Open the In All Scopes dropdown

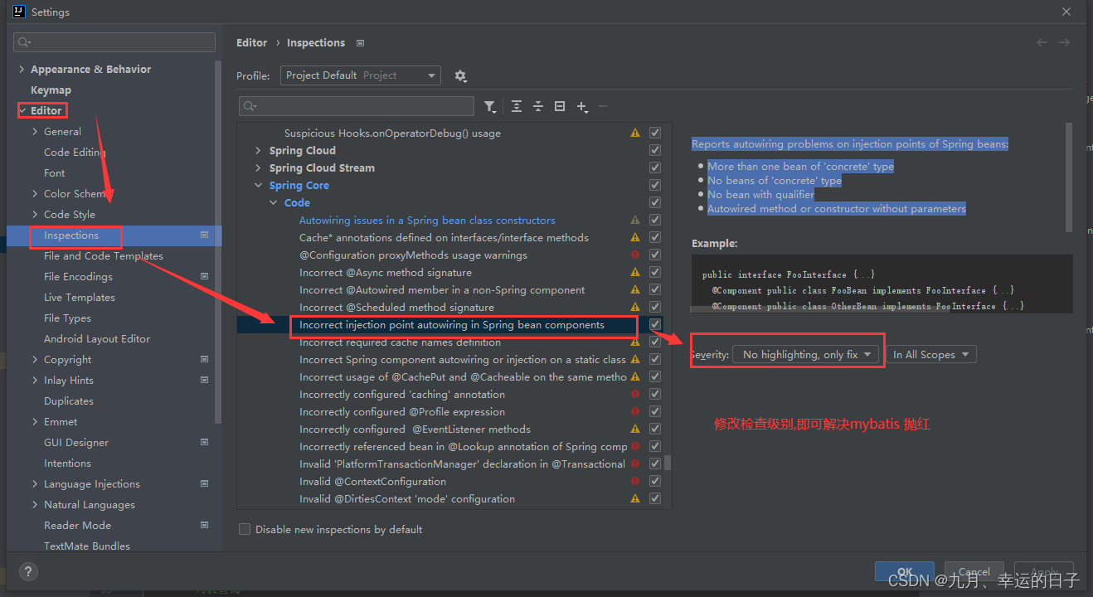pyautogui.click(x=930, y=354)
